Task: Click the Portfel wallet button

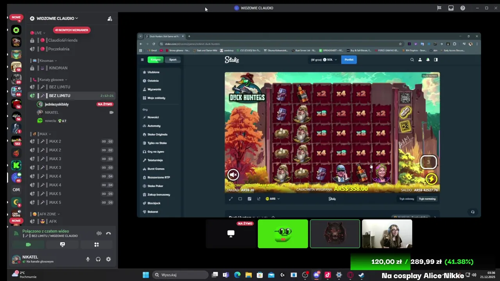Action: pos(349,60)
